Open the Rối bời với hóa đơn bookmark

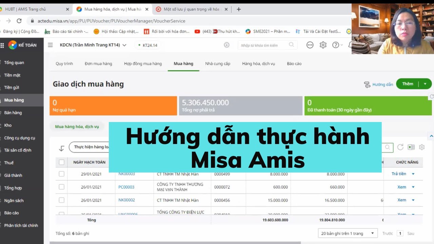point(166,32)
